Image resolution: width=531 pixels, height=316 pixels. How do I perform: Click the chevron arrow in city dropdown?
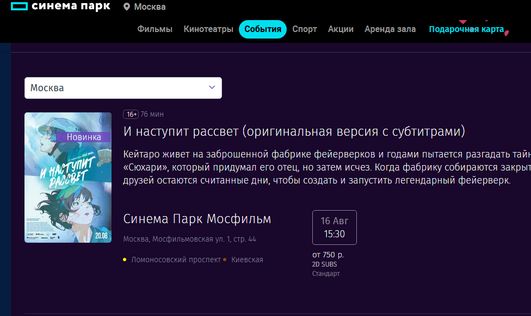212,87
